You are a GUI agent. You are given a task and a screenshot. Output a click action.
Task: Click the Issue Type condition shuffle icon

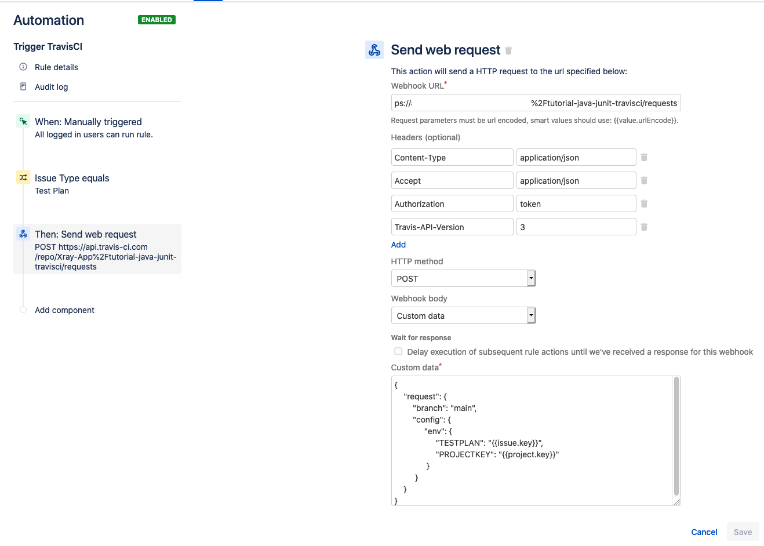coord(23,177)
